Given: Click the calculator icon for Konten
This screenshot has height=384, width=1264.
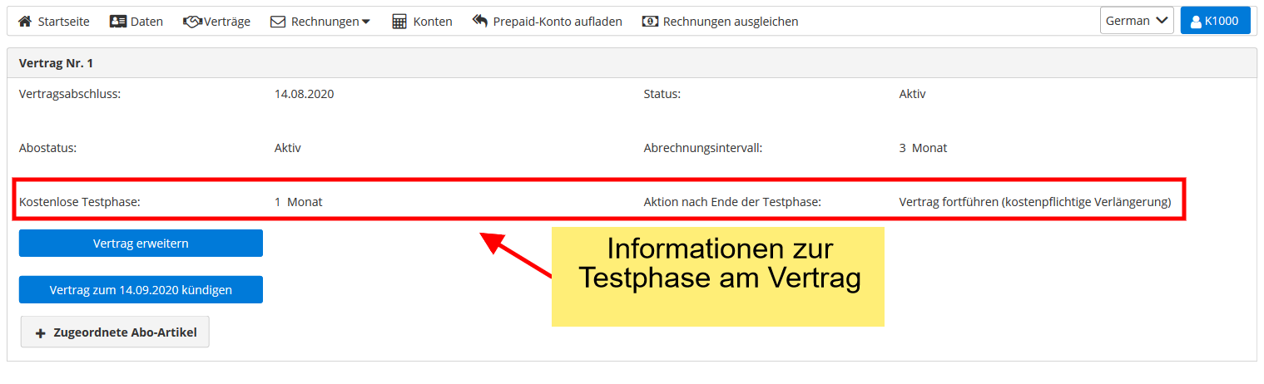Looking at the screenshot, I should pyautogui.click(x=399, y=22).
